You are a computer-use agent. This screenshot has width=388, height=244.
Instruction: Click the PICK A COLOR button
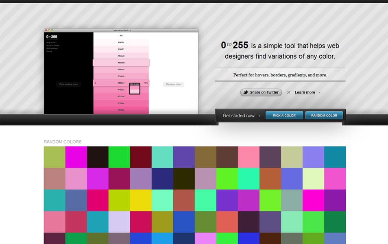coord(284,115)
